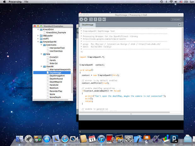This screenshot has width=195, height=146.
Task: Open the KinectOrbit_Example sketch
Action: coord(57,32)
